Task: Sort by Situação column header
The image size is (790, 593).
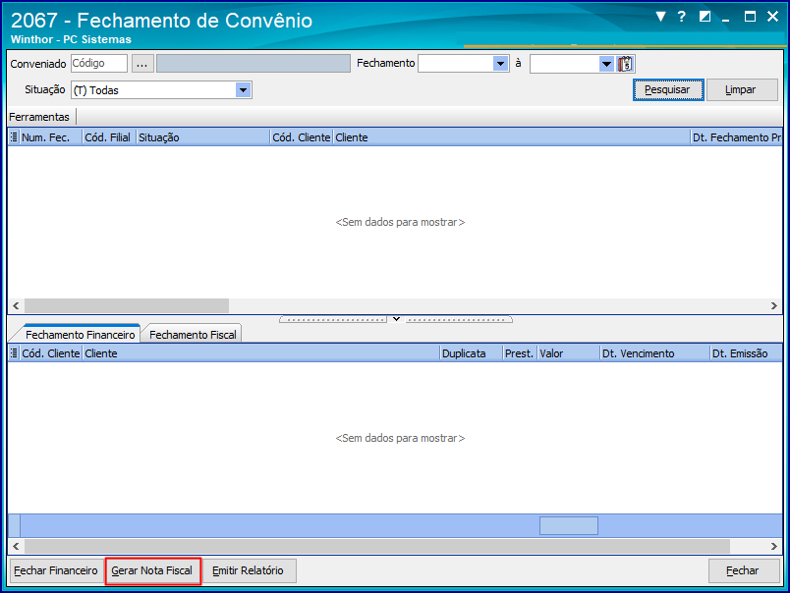Action: 203,136
